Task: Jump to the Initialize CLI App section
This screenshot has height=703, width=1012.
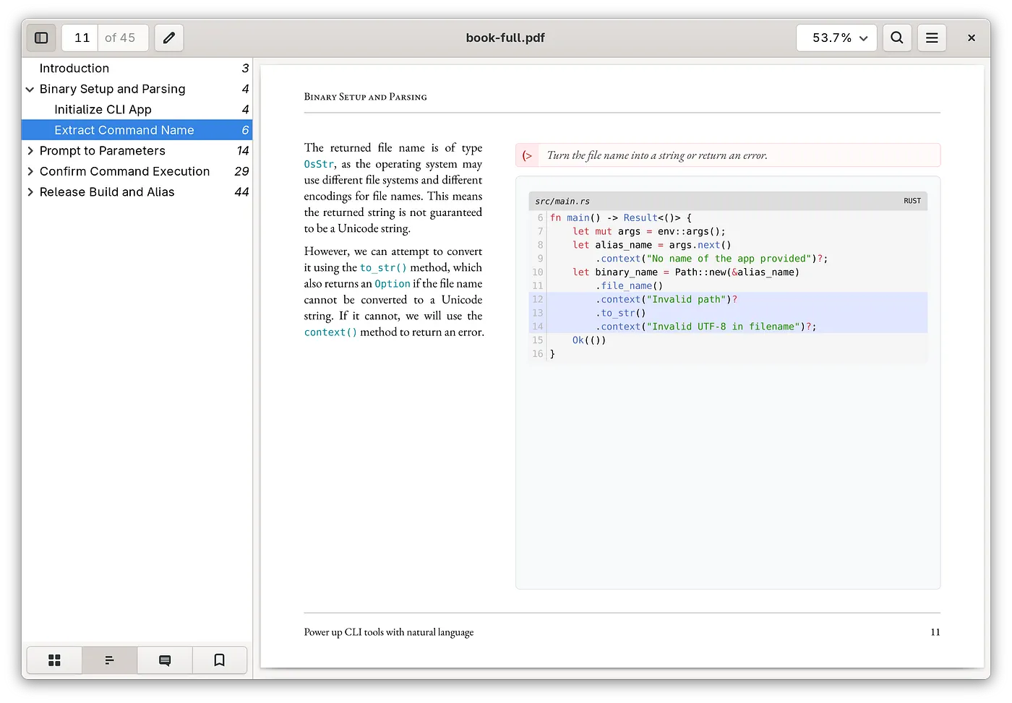Action: [103, 109]
